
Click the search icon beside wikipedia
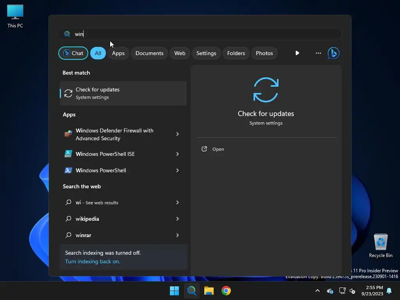pyautogui.click(x=68, y=219)
